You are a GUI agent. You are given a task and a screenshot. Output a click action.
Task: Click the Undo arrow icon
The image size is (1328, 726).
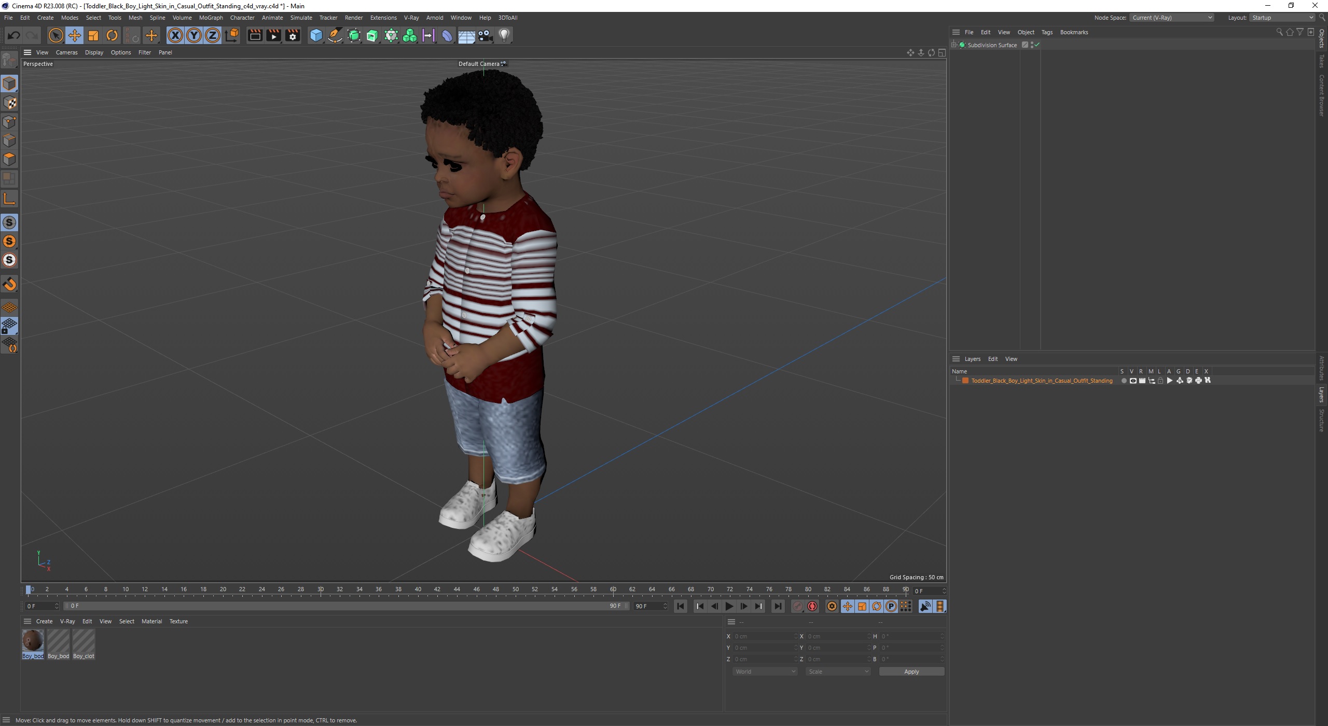coord(14,35)
